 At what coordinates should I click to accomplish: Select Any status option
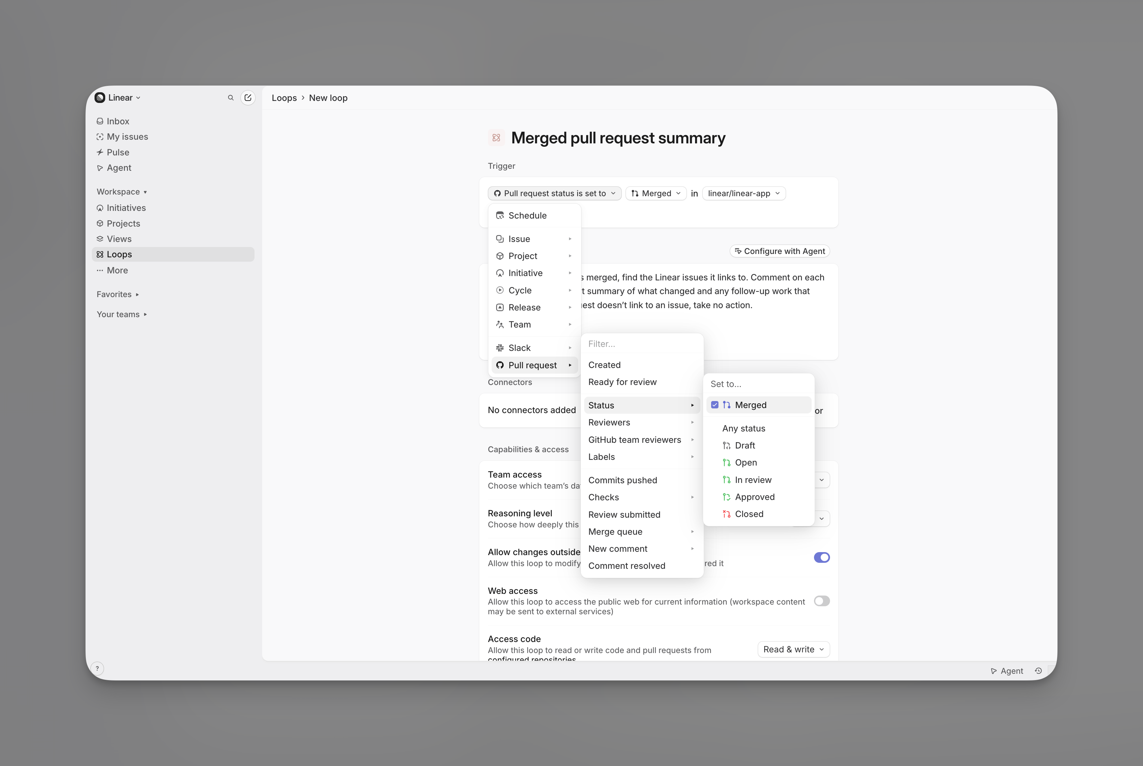coord(759,428)
